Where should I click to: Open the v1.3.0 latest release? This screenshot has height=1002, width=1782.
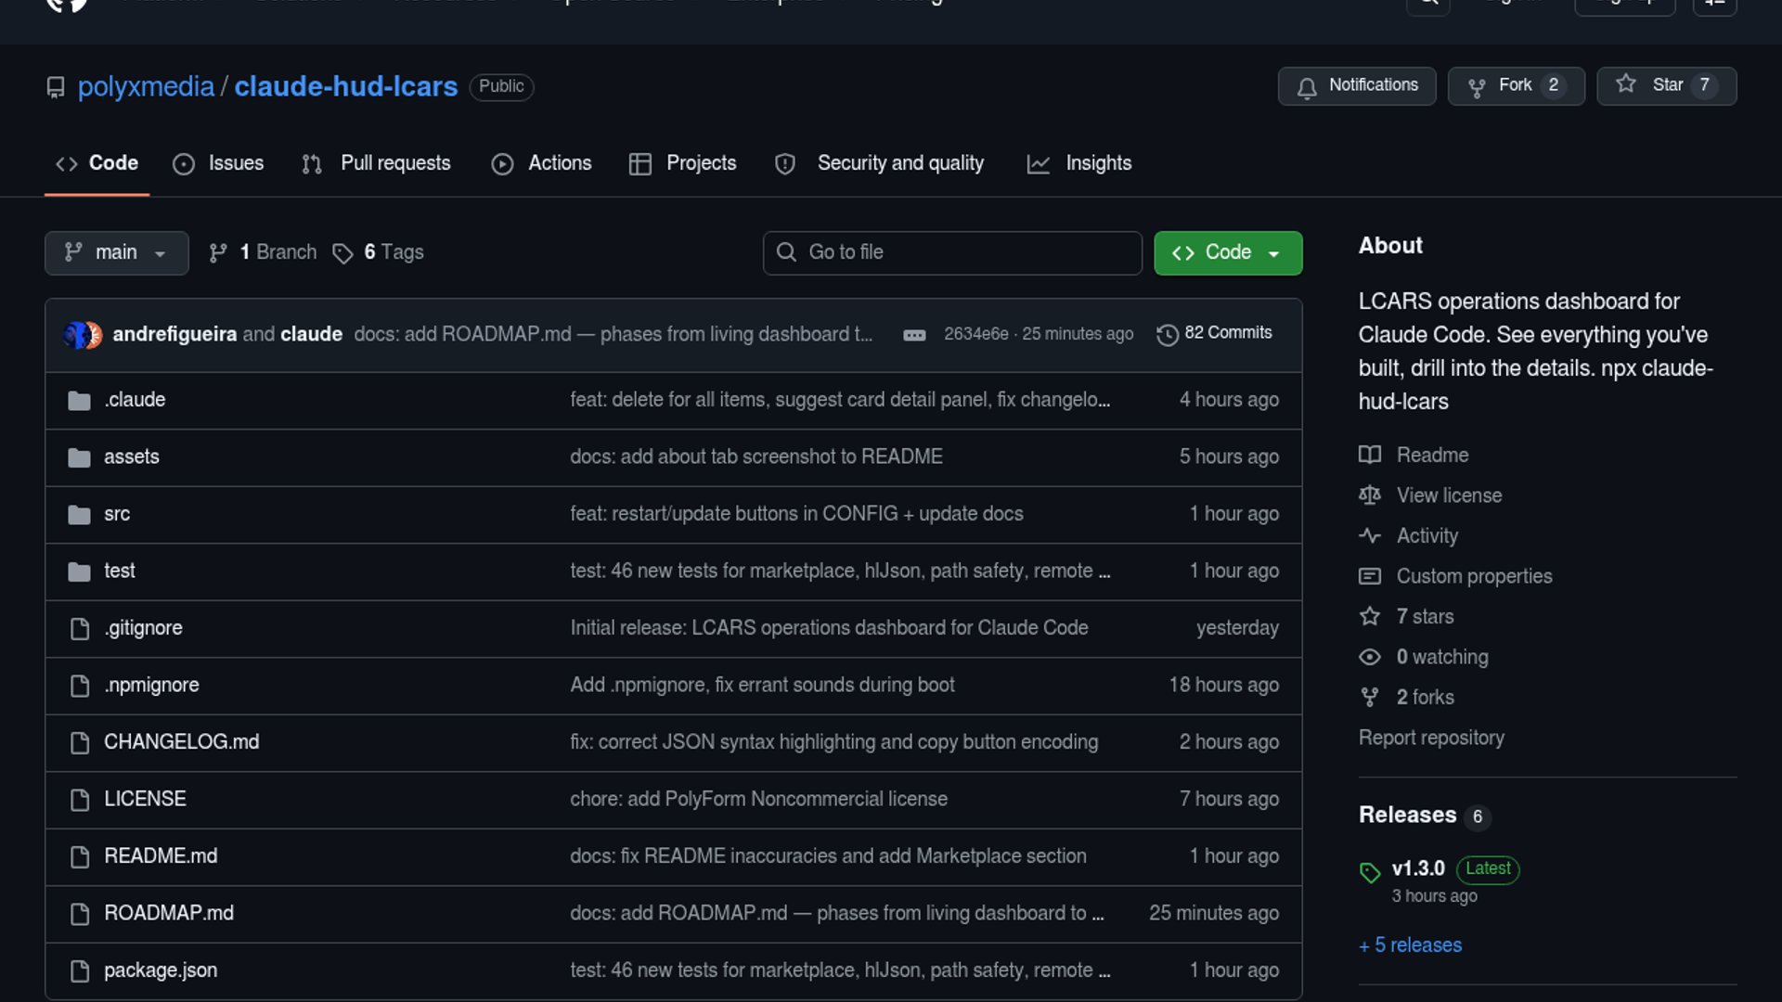click(1417, 868)
